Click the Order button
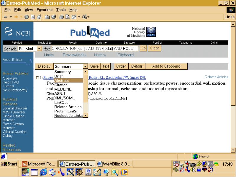The image size is (236, 177). [121, 66]
